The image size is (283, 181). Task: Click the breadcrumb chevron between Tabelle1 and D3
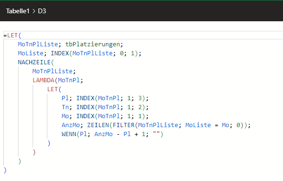(x=34, y=11)
